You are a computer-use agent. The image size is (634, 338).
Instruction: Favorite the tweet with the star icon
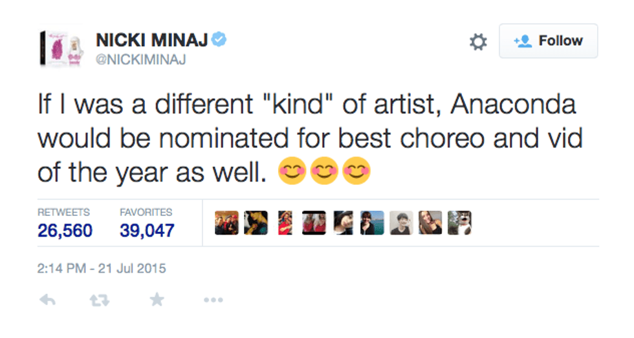click(x=157, y=300)
